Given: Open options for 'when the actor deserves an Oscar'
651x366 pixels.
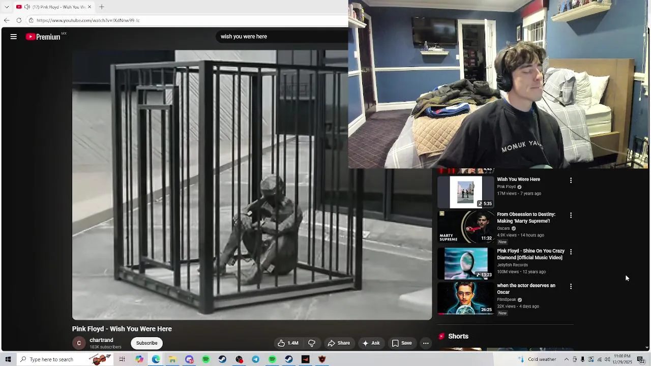Looking at the screenshot, I should click(x=571, y=287).
